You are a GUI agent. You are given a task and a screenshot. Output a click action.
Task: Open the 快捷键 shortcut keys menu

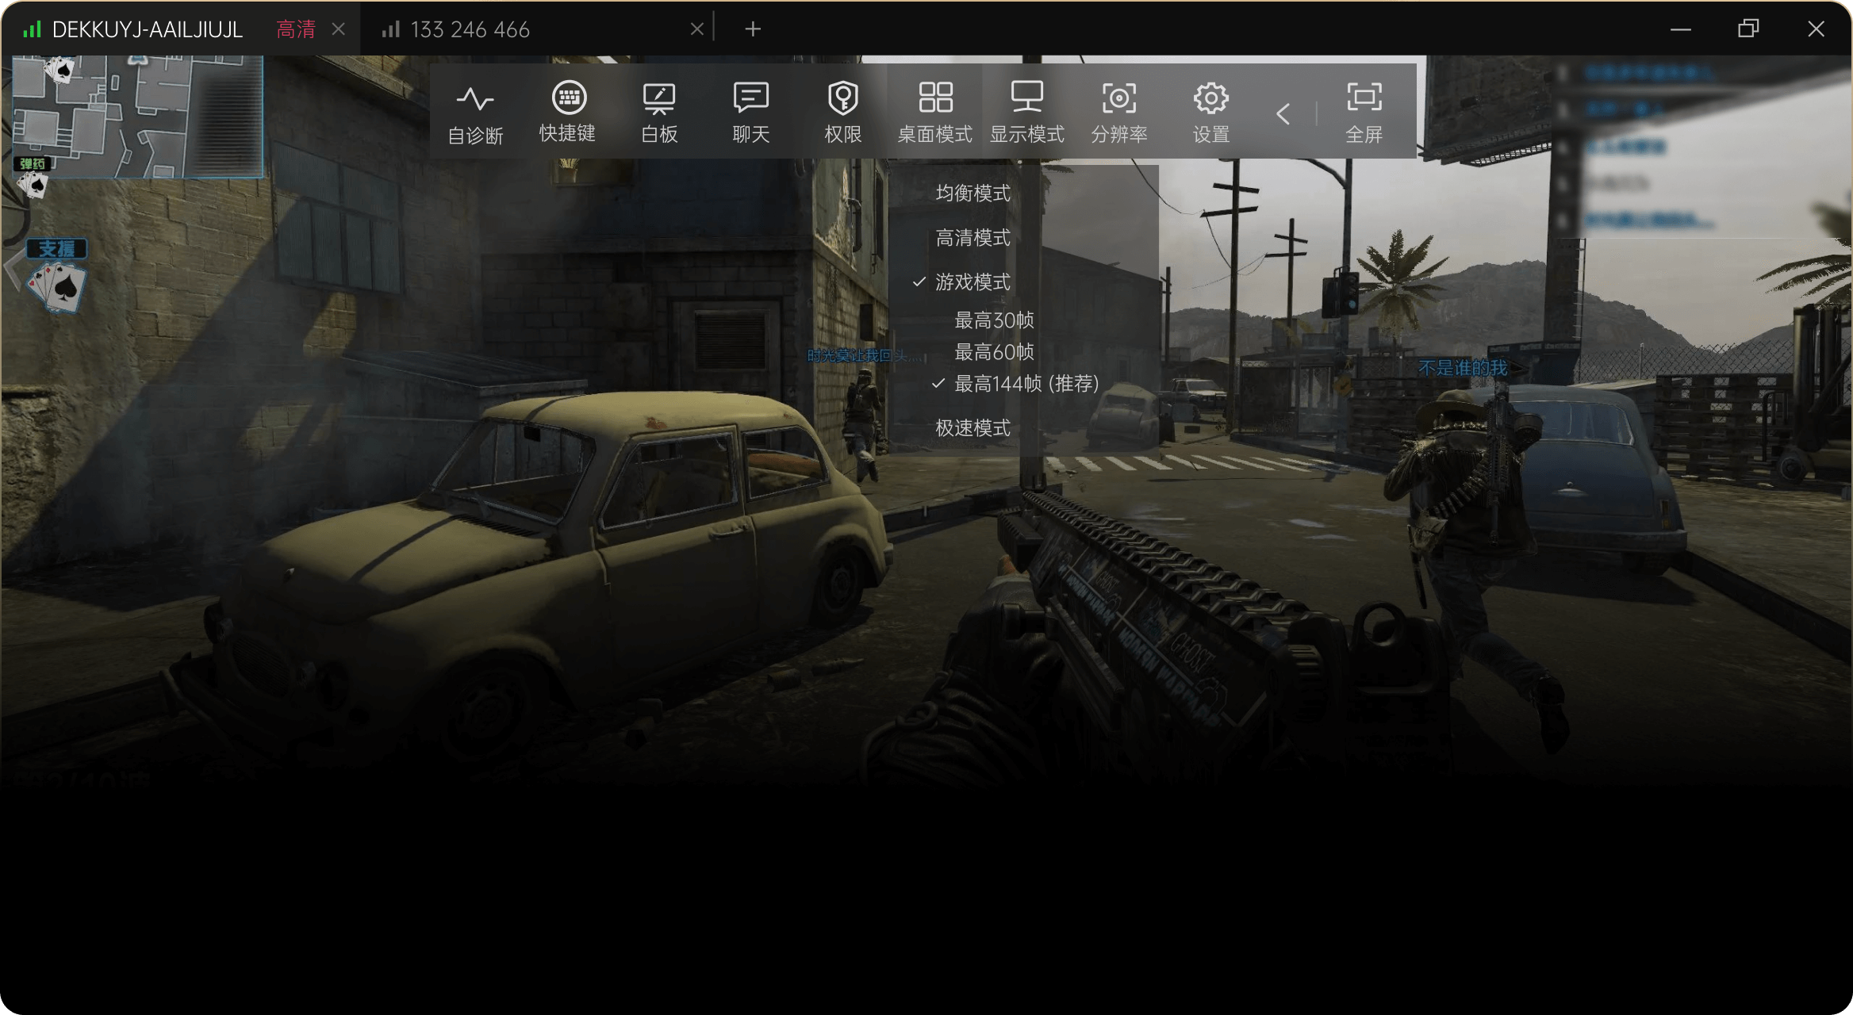568,113
